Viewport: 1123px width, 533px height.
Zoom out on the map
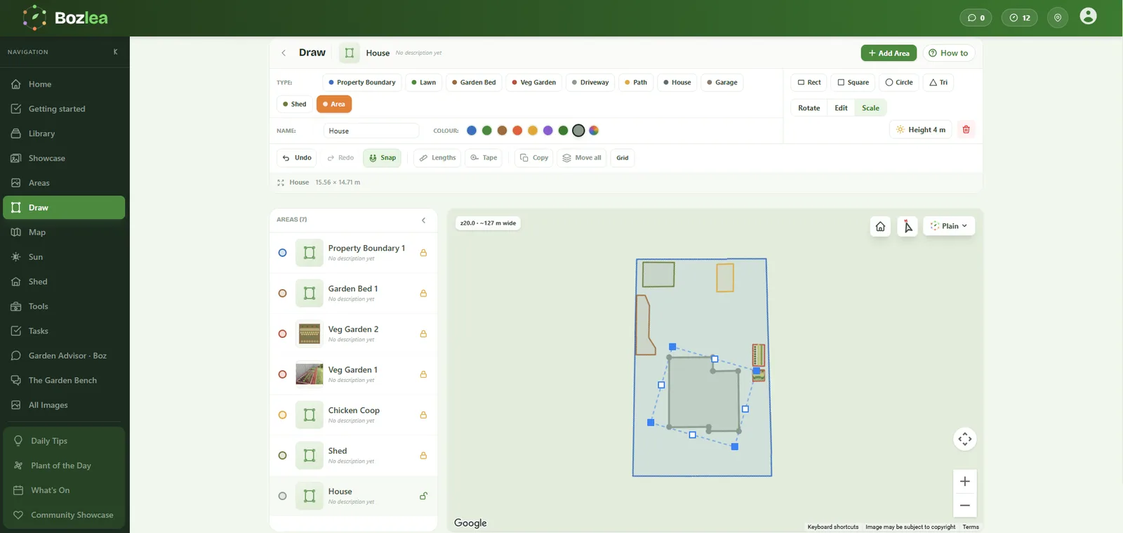[x=965, y=505]
